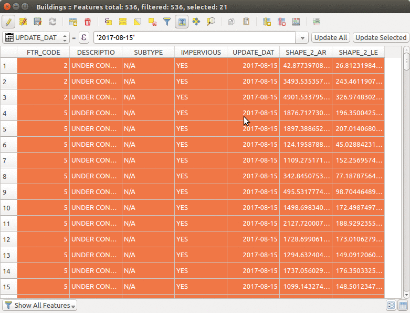
Task: Click area value 1737.056029…
Action: tap(306, 271)
